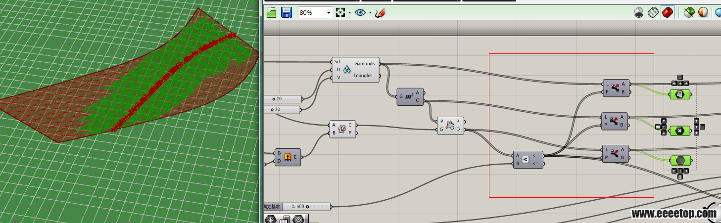Click down arrow right of the X parameter
Screen dimensions: 721x223
(x=696, y=132)
